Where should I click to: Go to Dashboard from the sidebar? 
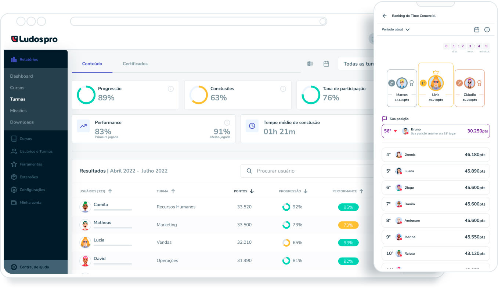22,76
